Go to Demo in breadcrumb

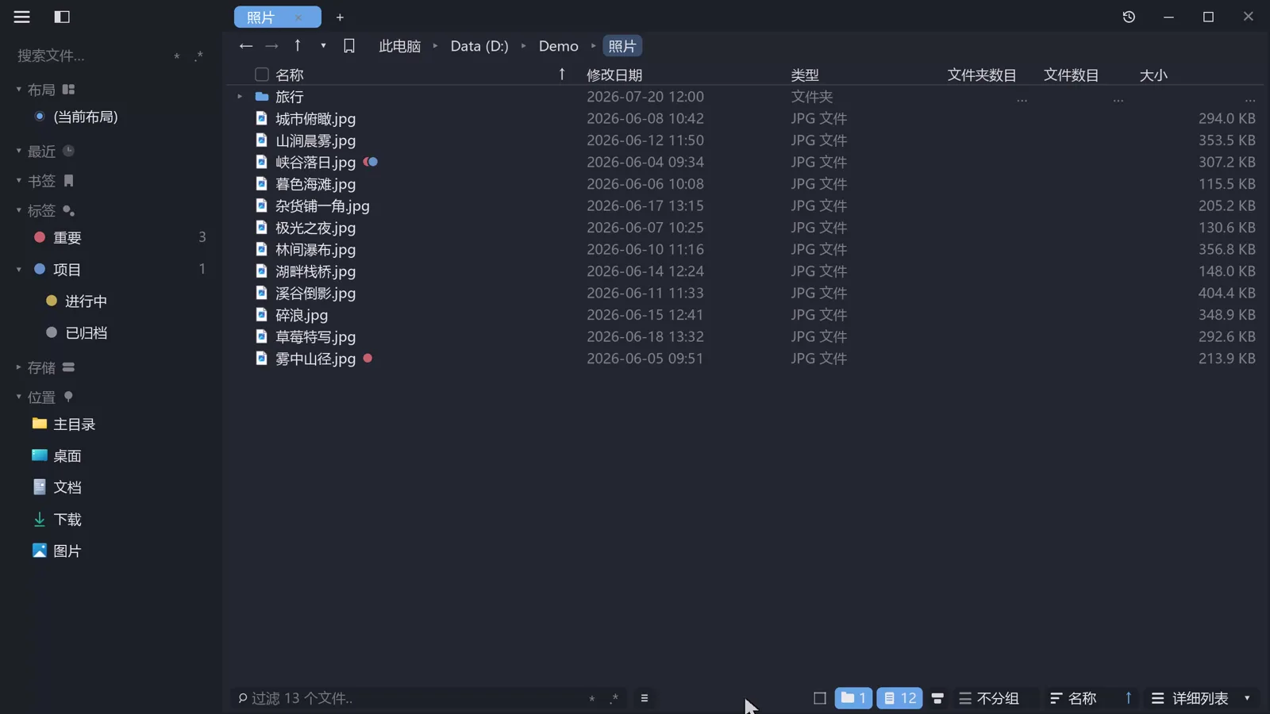558,46
